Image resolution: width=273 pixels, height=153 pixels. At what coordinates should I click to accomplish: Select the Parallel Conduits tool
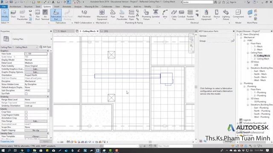tap(190, 15)
